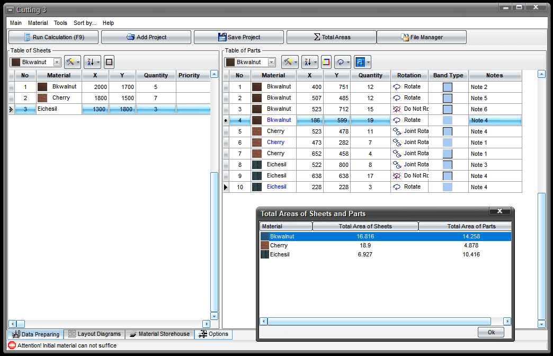The image size is (553, 356).
Task: Click quantity 17 in part row 9
Action: tap(370, 176)
